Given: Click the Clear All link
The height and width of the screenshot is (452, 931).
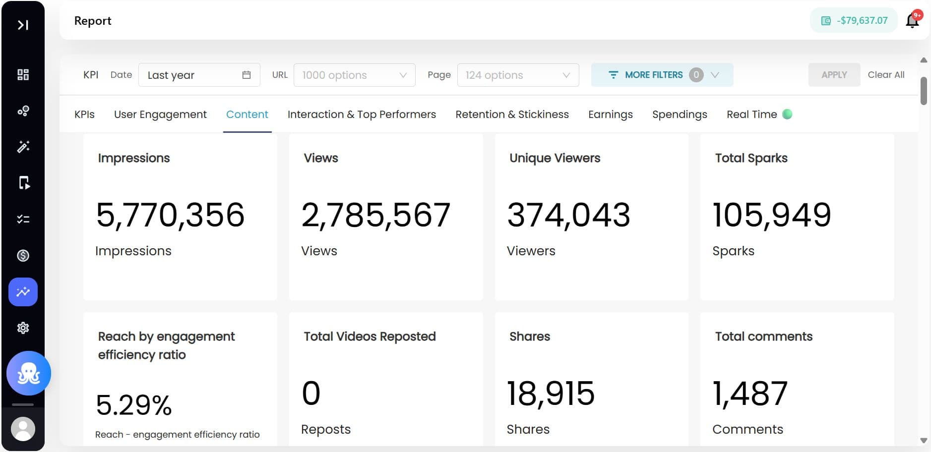Looking at the screenshot, I should pos(886,75).
